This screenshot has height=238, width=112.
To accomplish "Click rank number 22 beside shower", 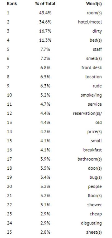I will (9, 205).
